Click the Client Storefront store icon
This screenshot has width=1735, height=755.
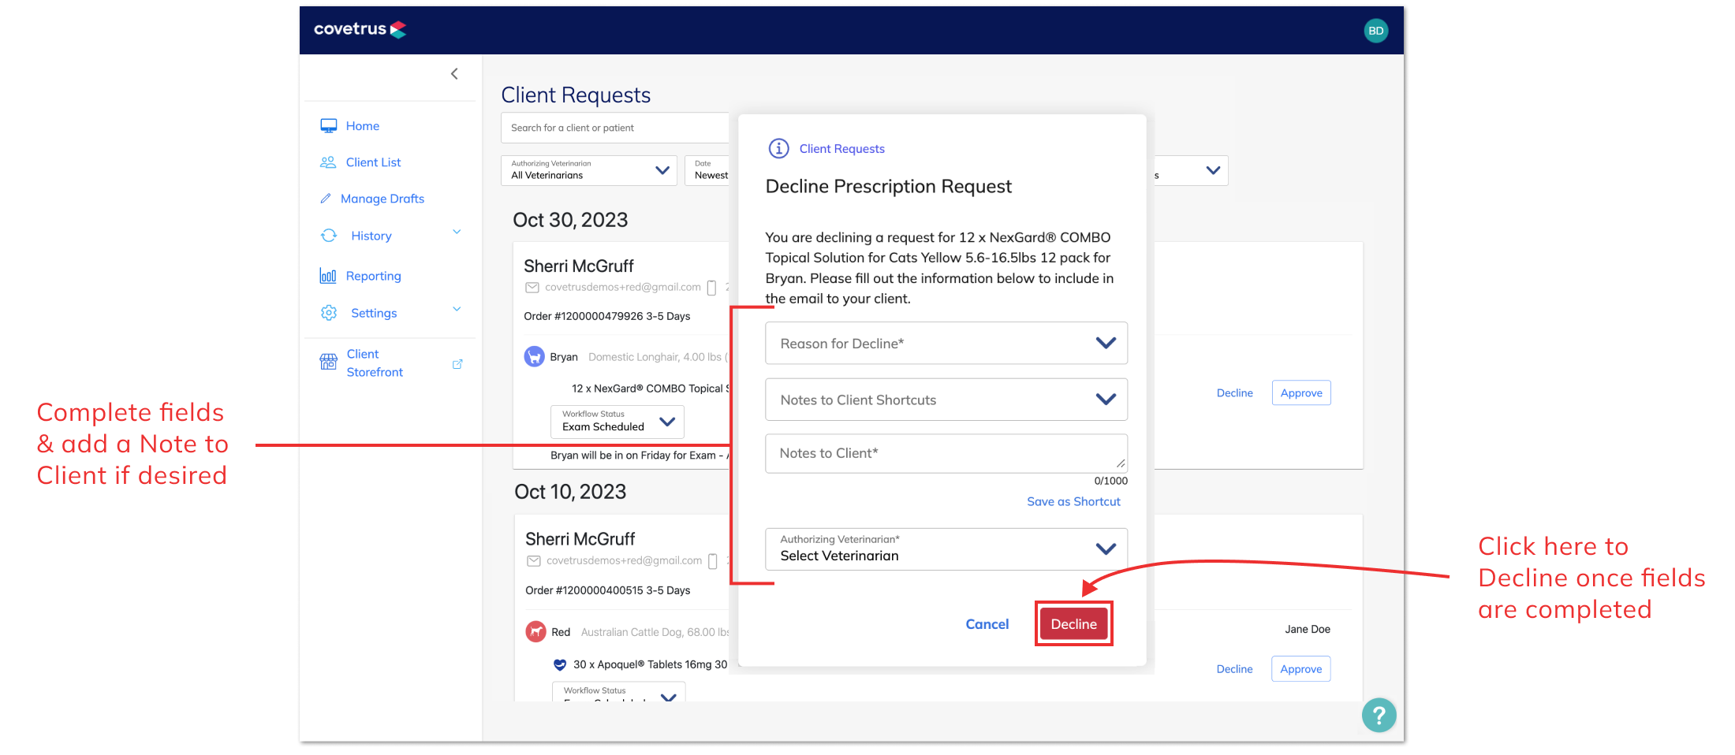328,362
